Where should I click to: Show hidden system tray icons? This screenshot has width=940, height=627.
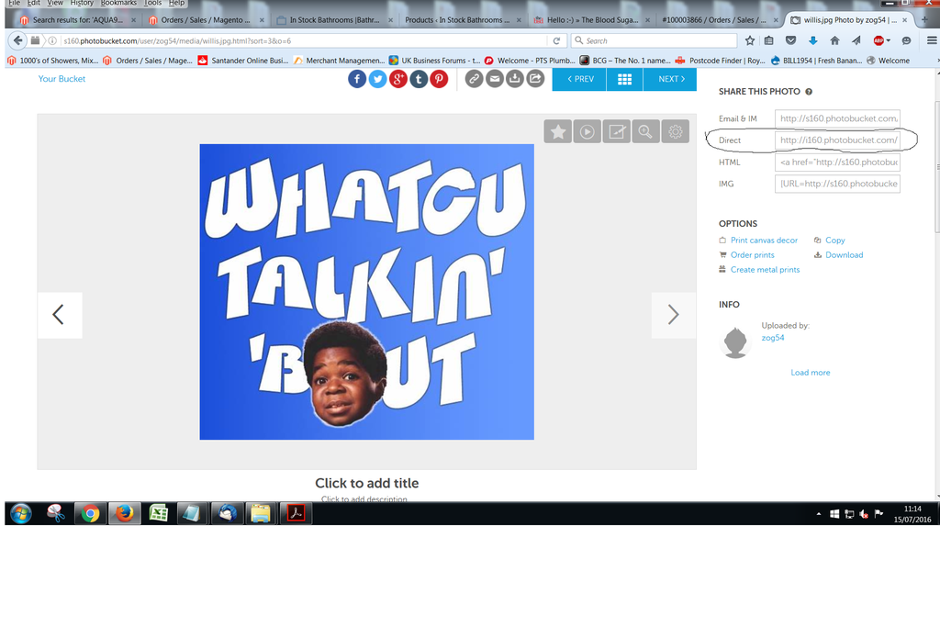coord(819,514)
